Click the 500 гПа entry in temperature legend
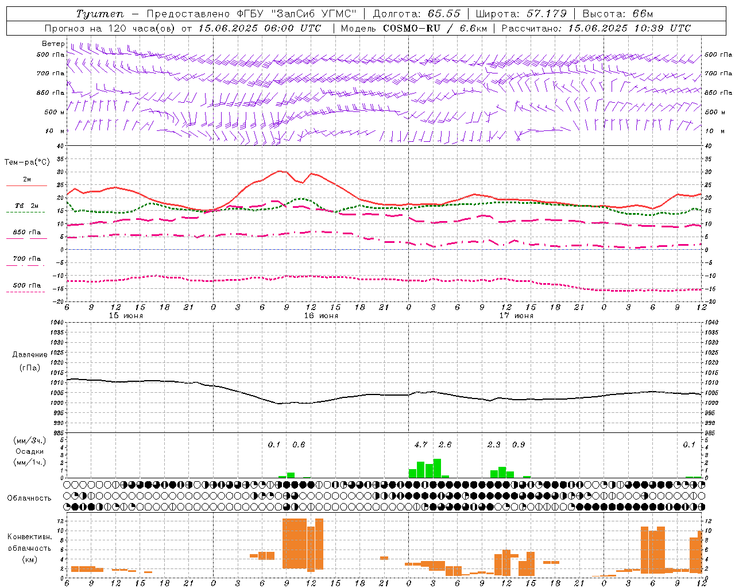735x588 pixels. [27, 285]
